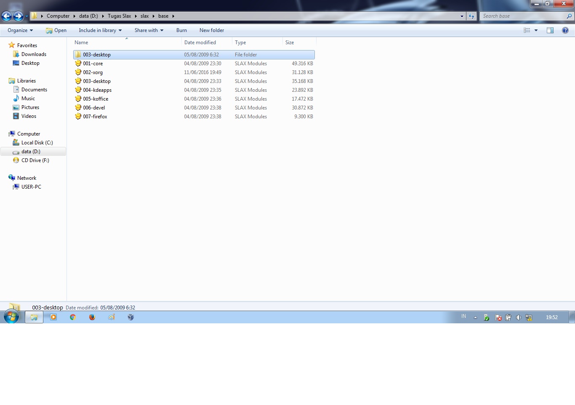Click the Windows Start orb

click(11, 317)
